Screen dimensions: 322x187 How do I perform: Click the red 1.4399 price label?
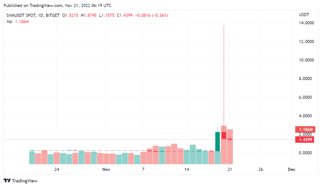click(x=305, y=140)
